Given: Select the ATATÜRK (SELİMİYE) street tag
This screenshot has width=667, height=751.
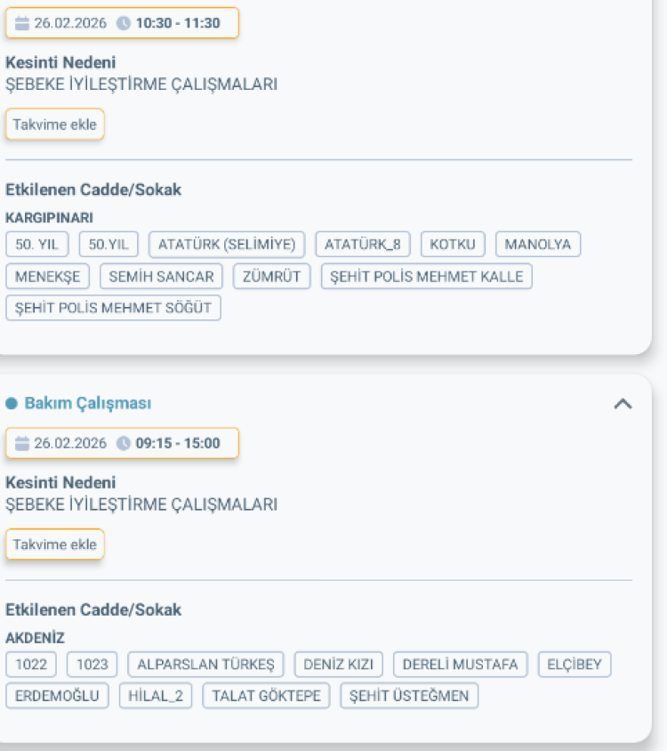Looking at the screenshot, I should [228, 244].
